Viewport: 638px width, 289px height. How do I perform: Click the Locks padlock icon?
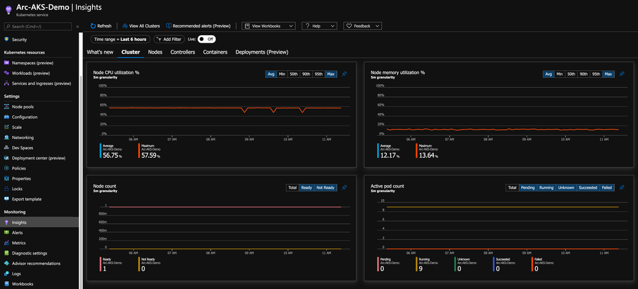point(6,189)
